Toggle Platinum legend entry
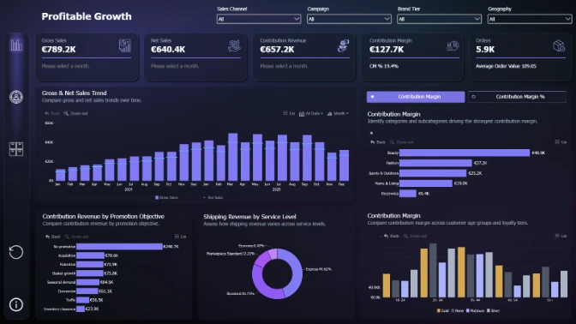 (475, 311)
